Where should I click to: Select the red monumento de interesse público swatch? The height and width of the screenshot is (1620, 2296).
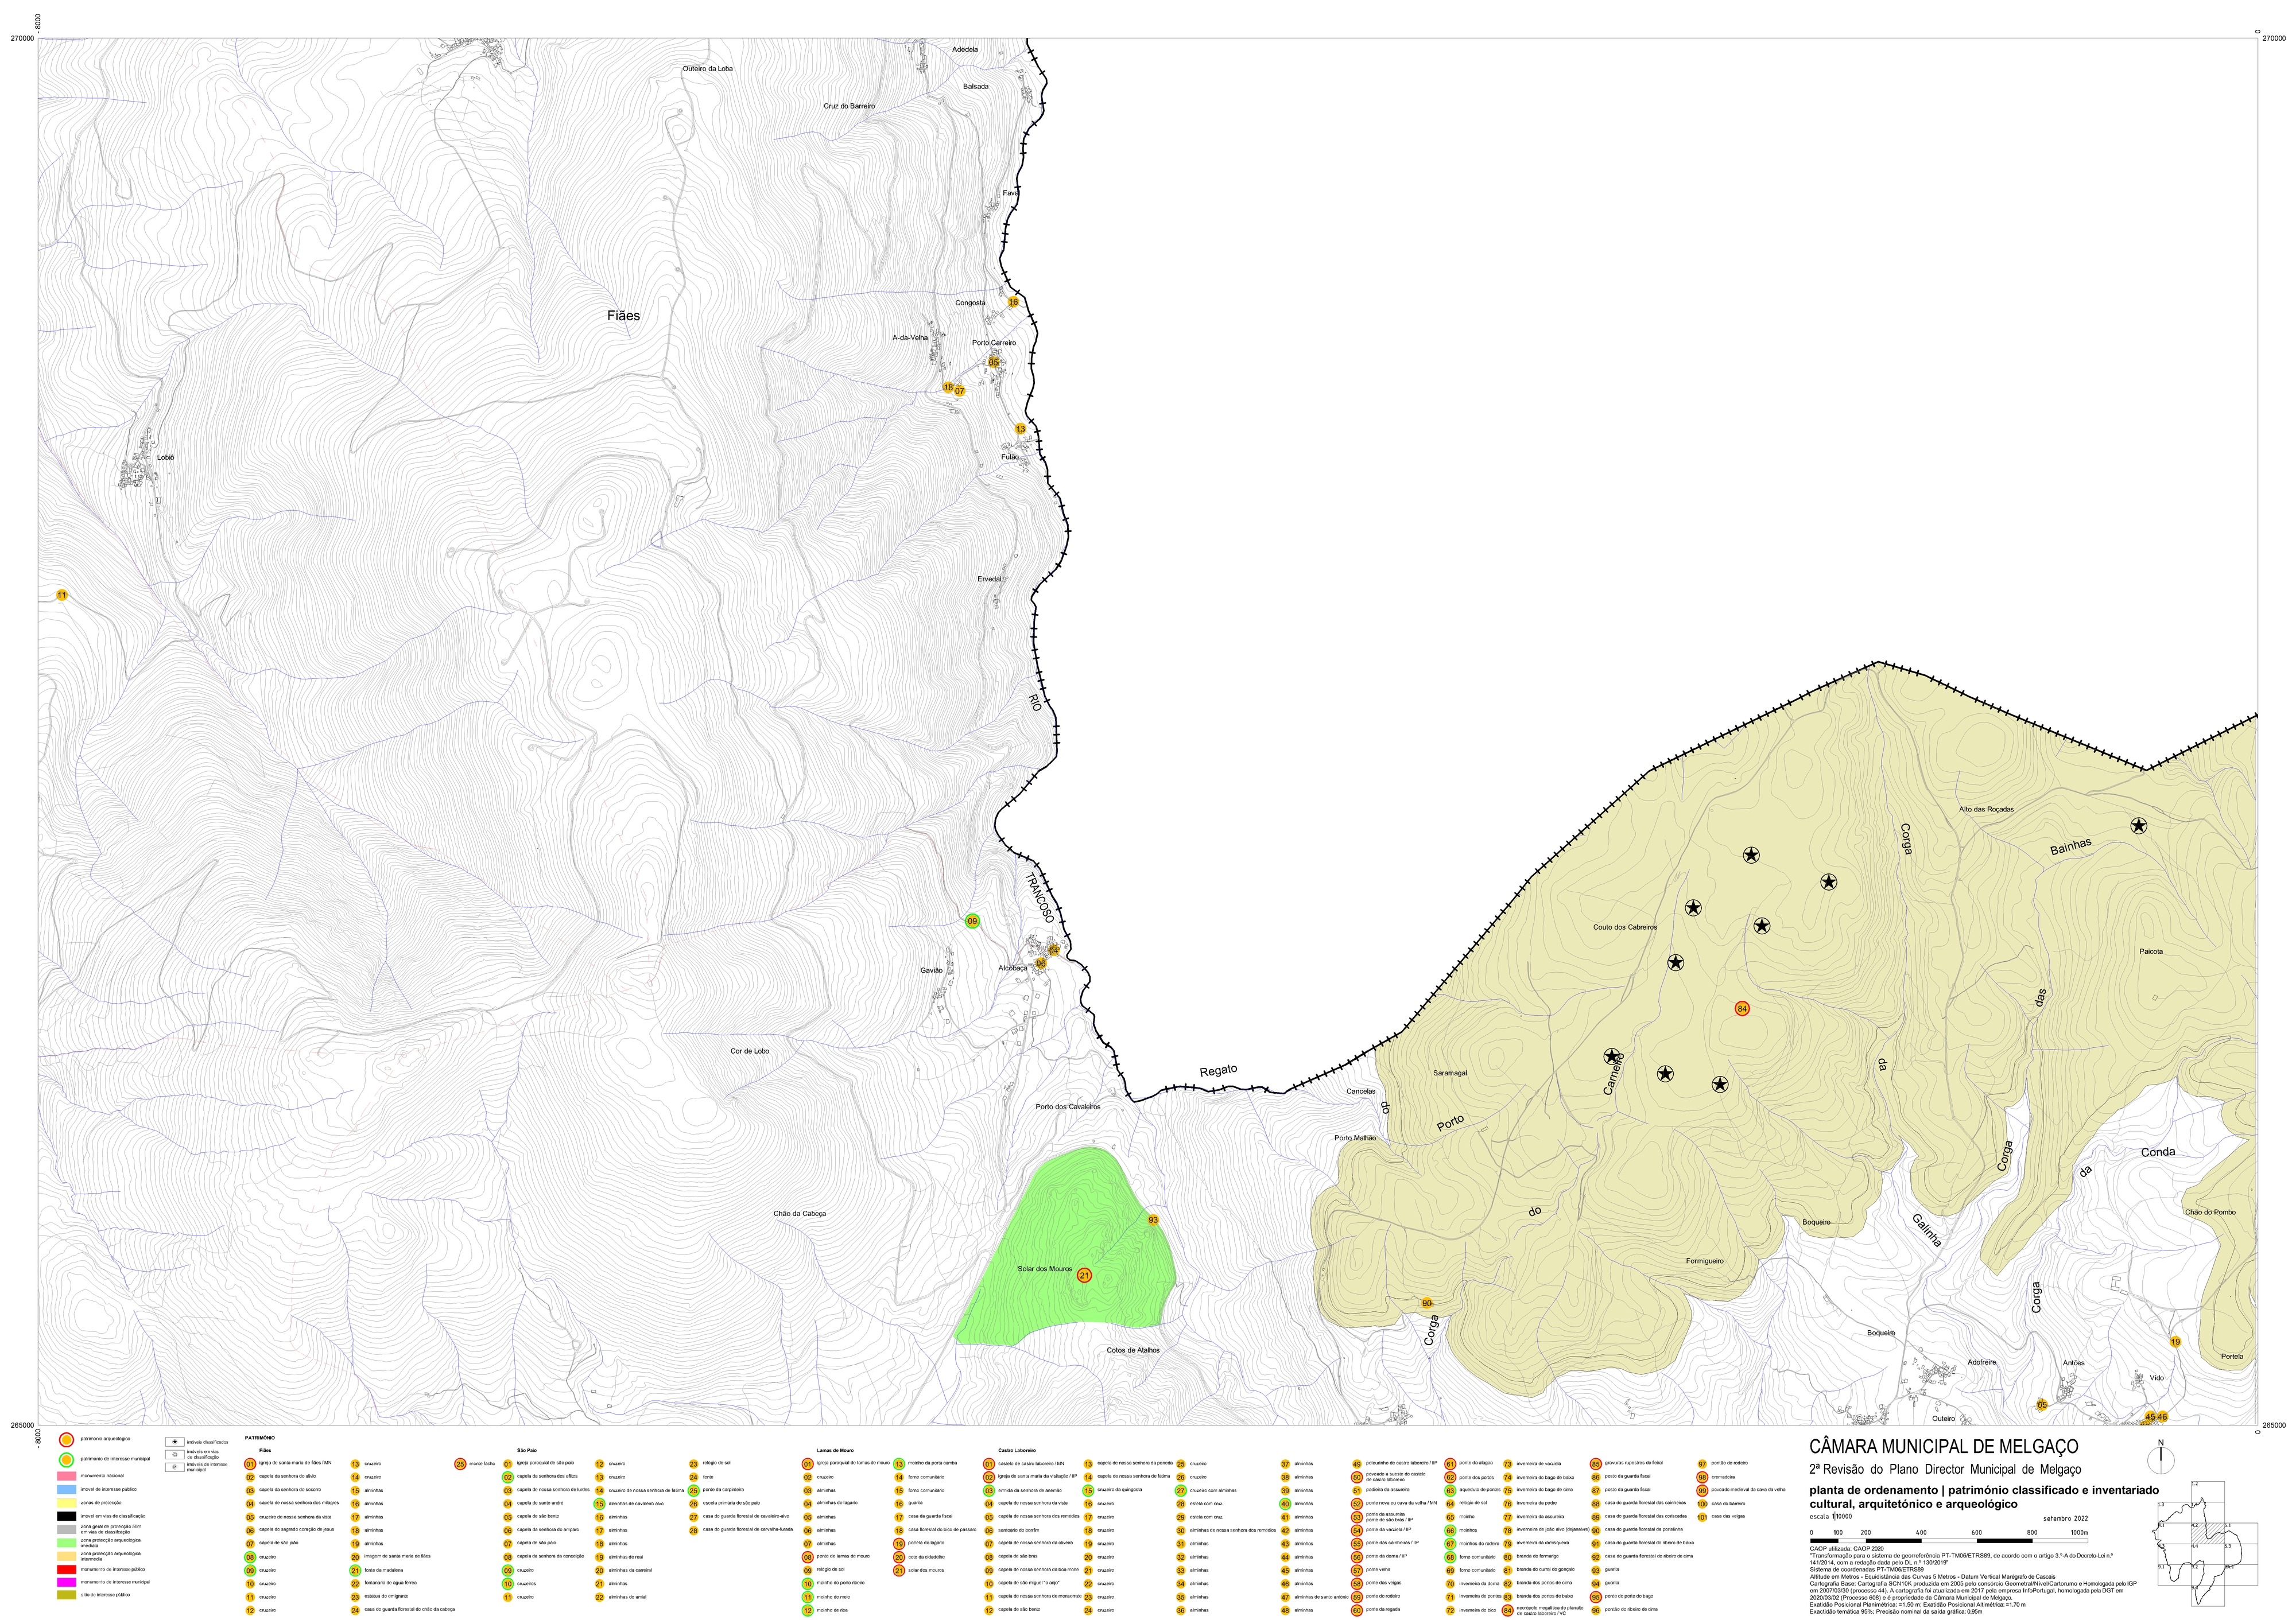[x=66, y=1569]
